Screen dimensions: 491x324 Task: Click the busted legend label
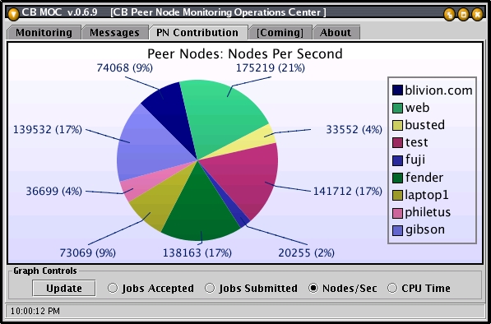(425, 125)
